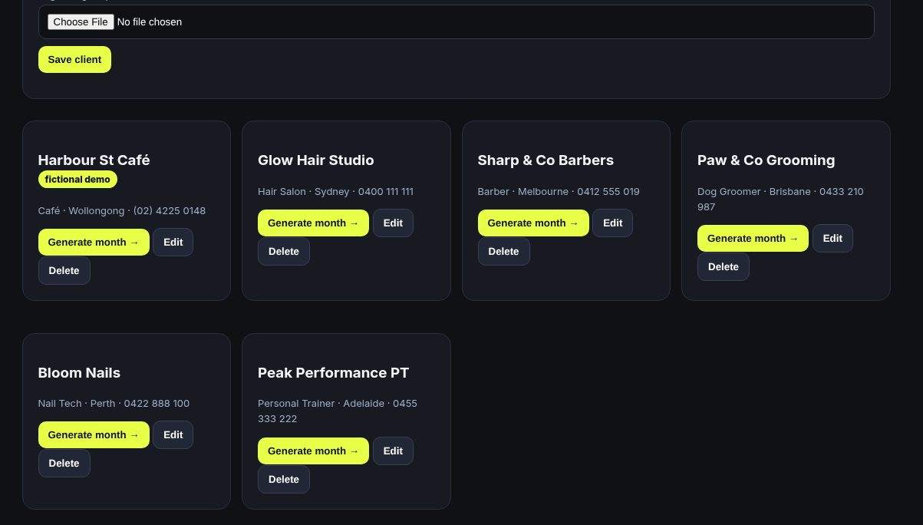Image resolution: width=923 pixels, height=525 pixels.
Task: Generate month for Bloom Nails
Action: tap(94, 435)
